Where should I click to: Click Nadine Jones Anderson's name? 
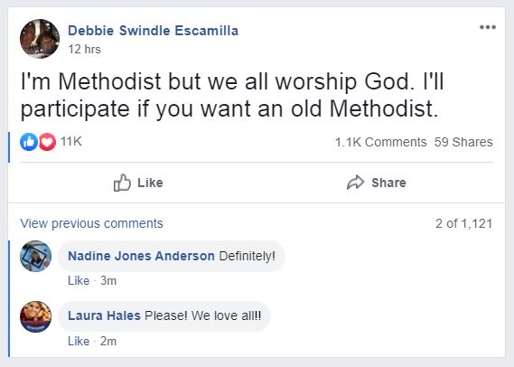point(141,256)
